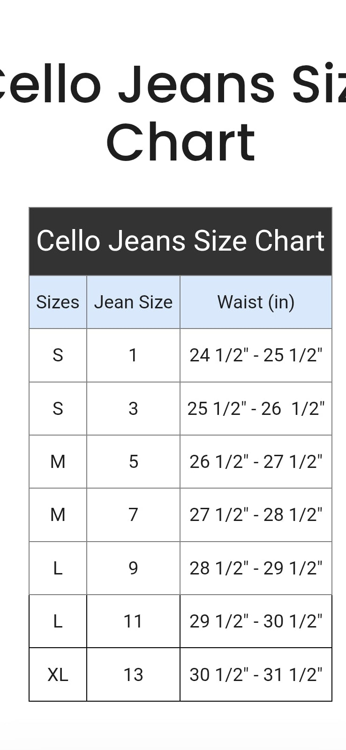Click jean size 11 cell
The height and width of the screenshot is (750, 346).
tap(134, 621)
